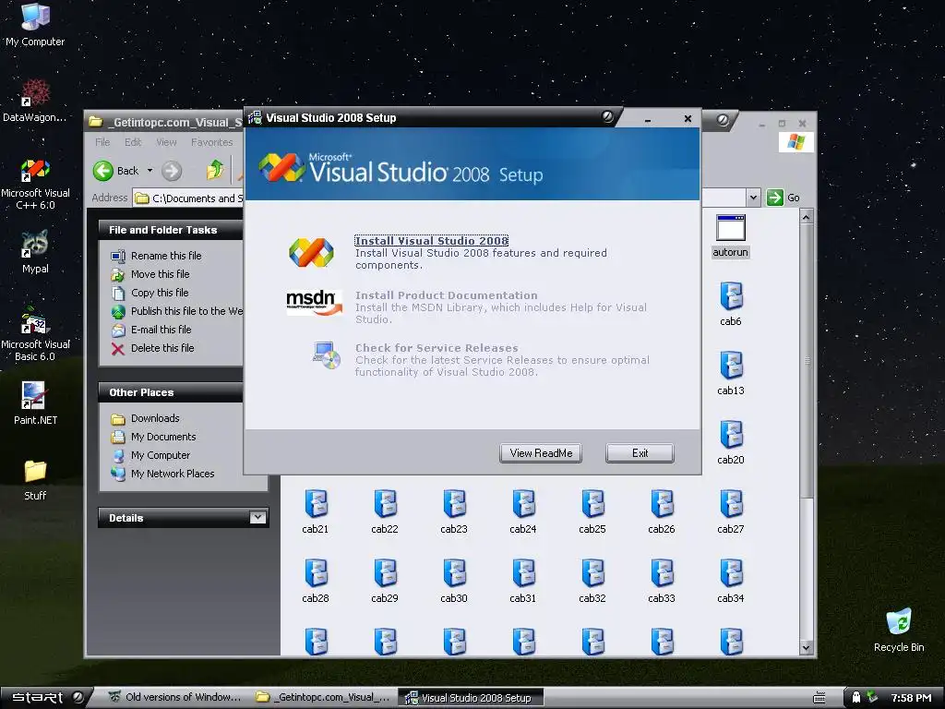Image resolution: width=945 pixels, height=709 pixels.
Task: Click Install Visual Studio 2008 link
Action: pos(432,241)
